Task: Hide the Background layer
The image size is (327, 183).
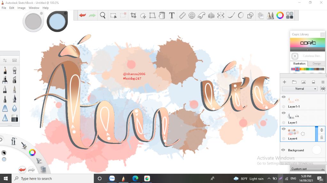Action: pyautogui.click(x=283, y=150)
